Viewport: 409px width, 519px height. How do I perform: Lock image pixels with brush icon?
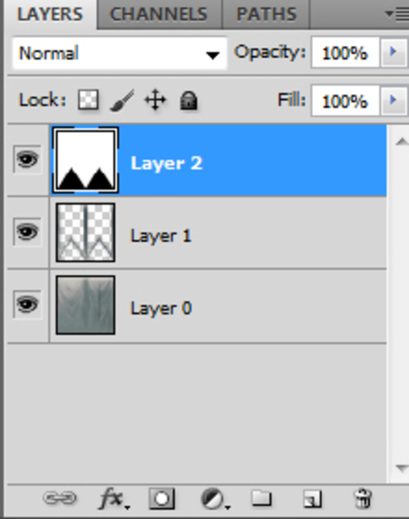(x=121, y=101)
